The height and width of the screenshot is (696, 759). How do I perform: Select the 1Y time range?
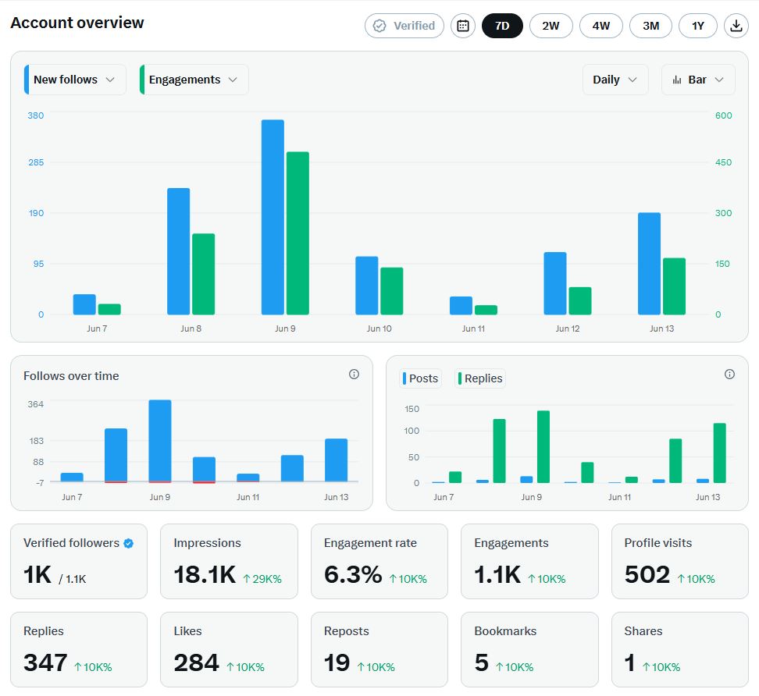pyautogui.click(x=697, y=26)
